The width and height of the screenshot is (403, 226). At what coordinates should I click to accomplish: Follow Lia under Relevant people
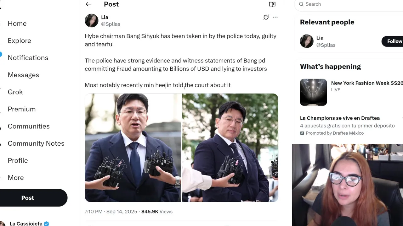[x=393, y=41]
